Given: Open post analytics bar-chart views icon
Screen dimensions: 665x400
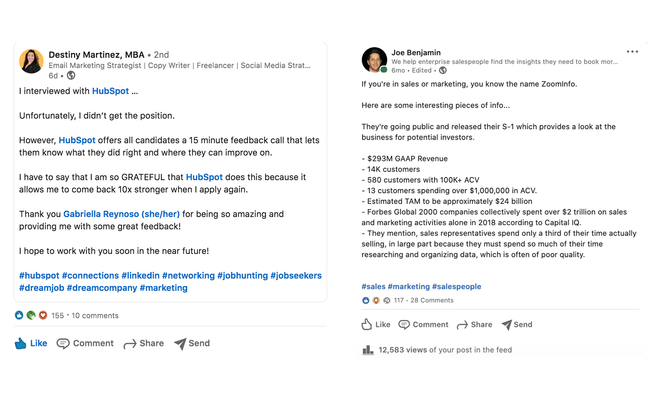Looking at the screenshot, I should (368, 350).
